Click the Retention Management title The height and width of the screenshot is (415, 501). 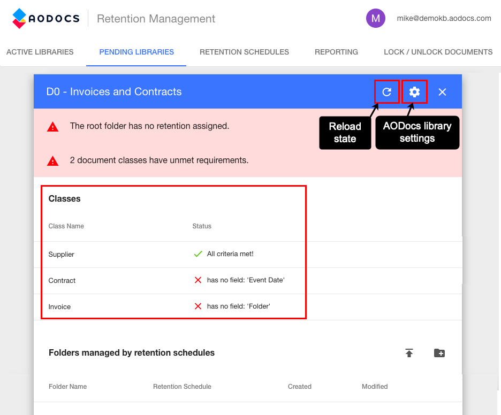point(155,18)
